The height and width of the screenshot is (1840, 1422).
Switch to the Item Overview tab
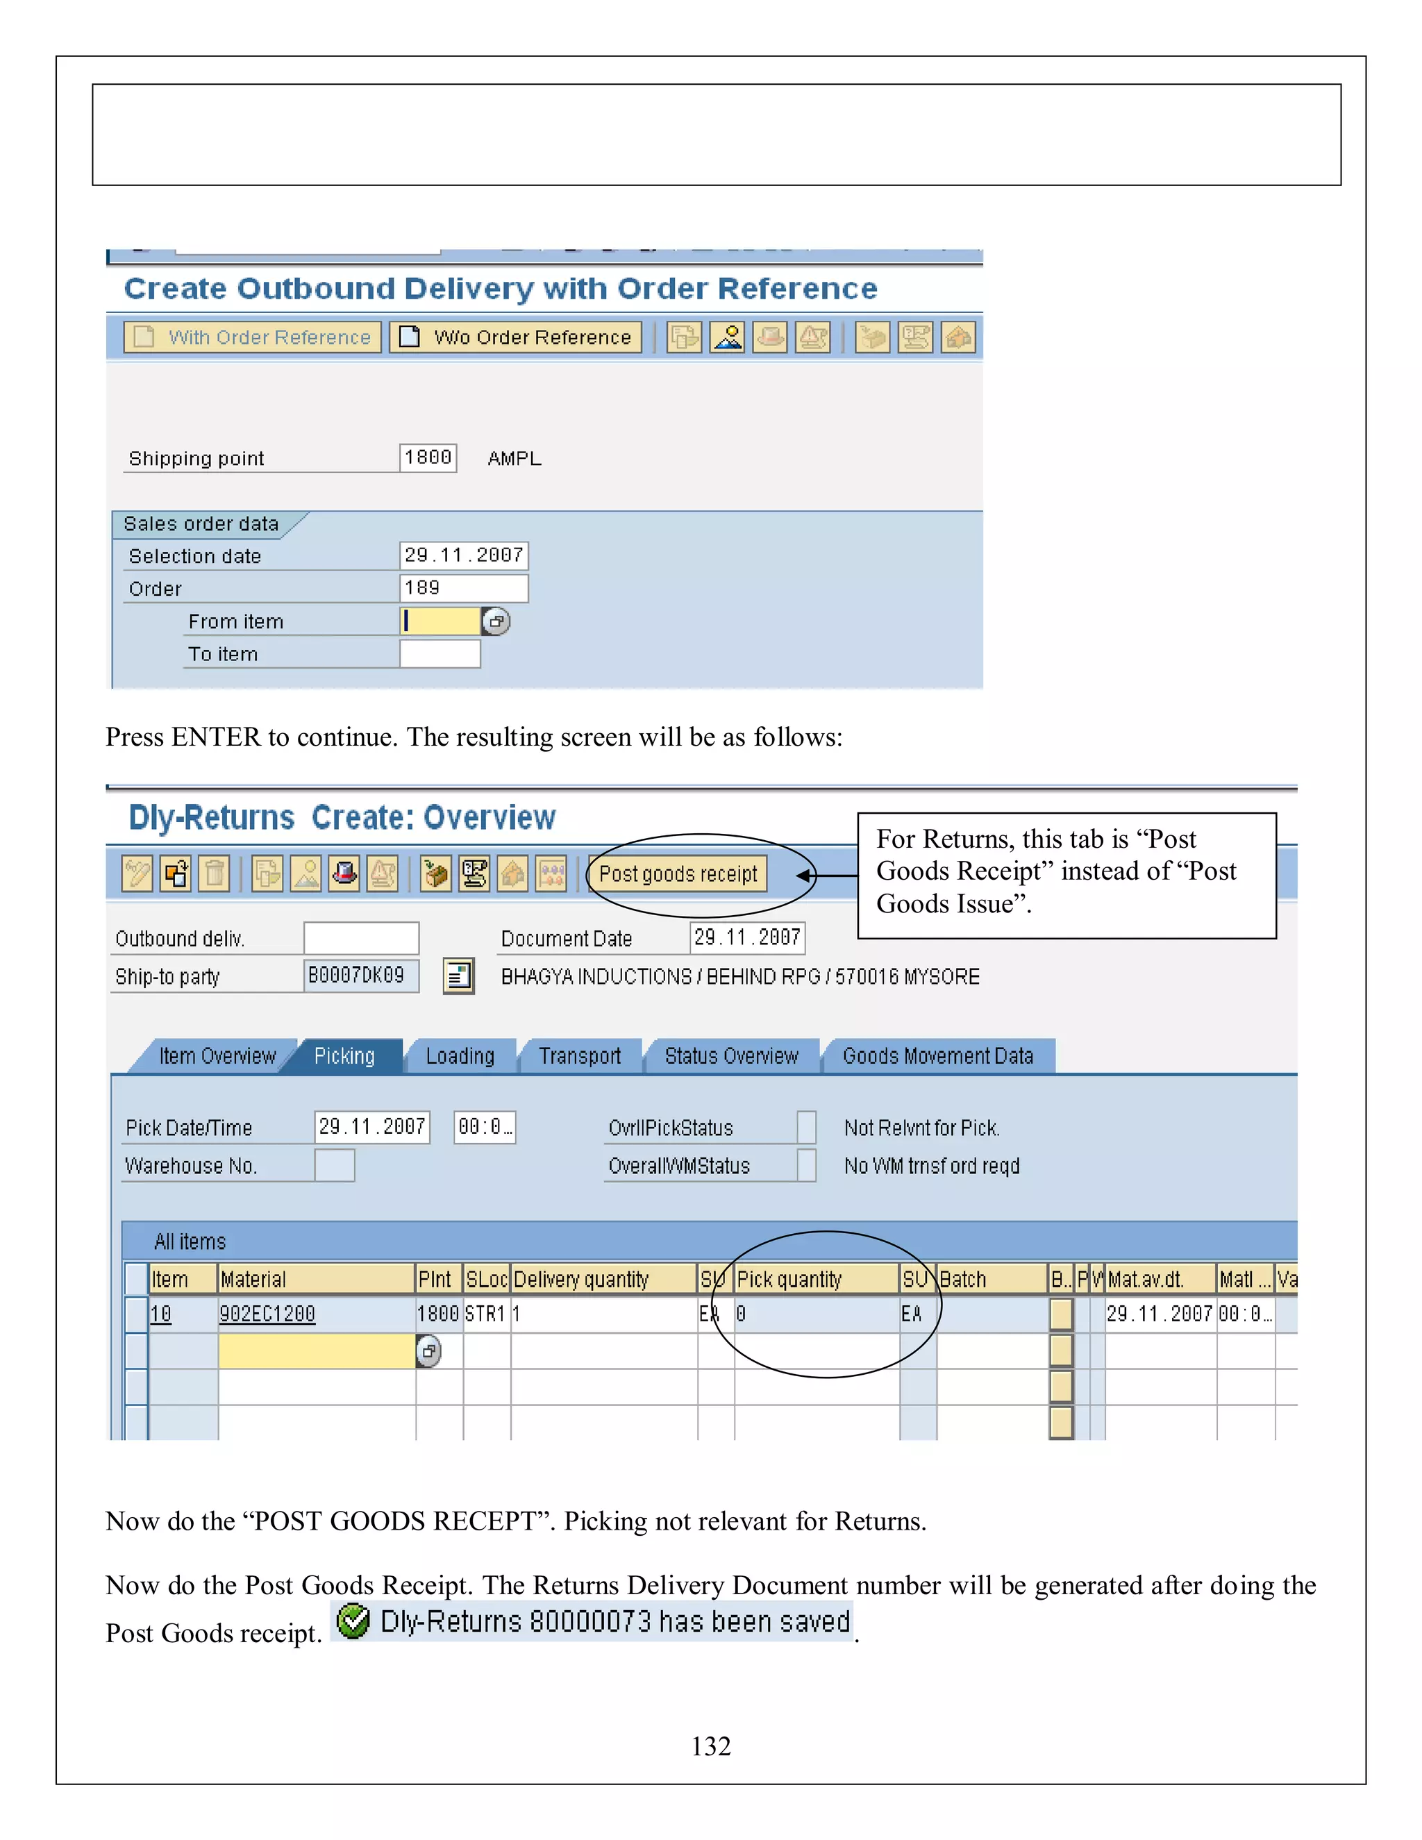(x=217, y=1057)
